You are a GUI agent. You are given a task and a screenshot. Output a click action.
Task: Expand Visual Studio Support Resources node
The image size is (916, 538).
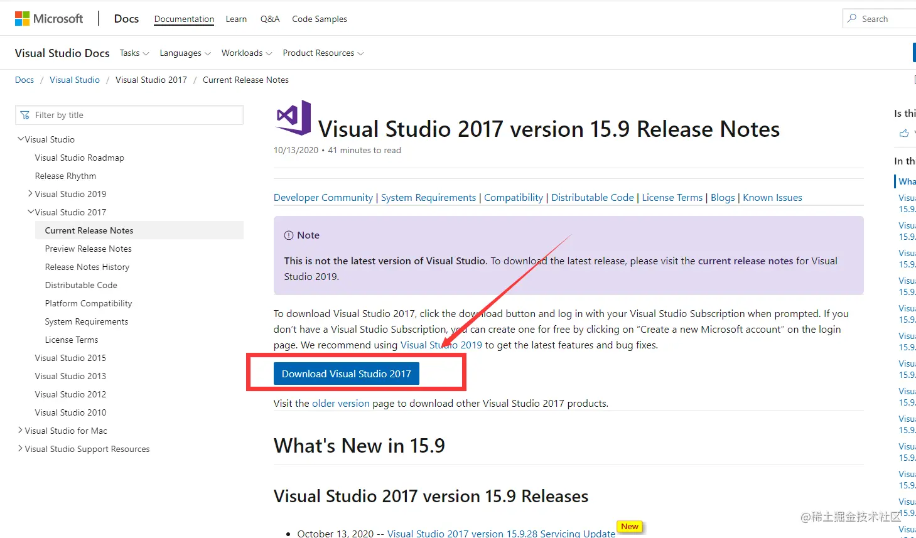coord(20,448)
